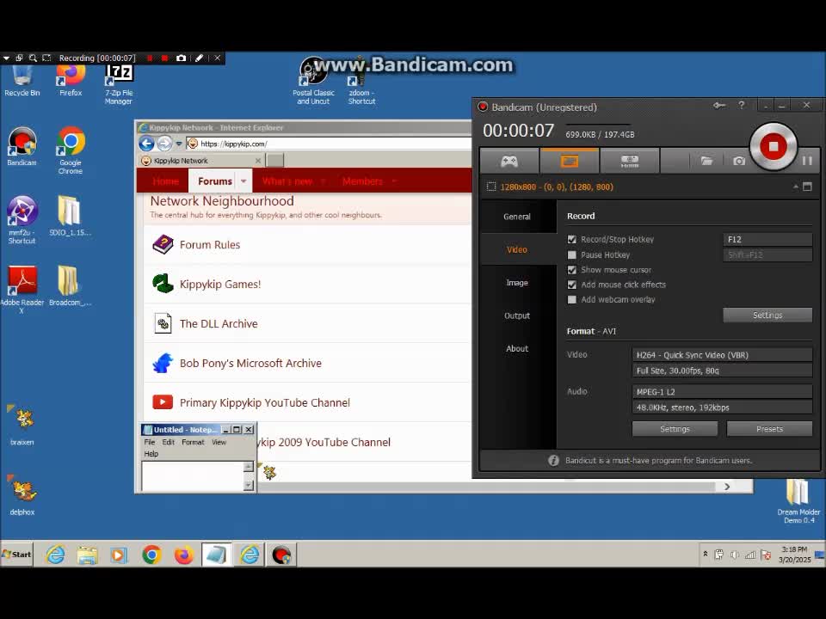Click Internet Explorer back button
Viewport: 826px width, 619px height.
pos(146,144)
